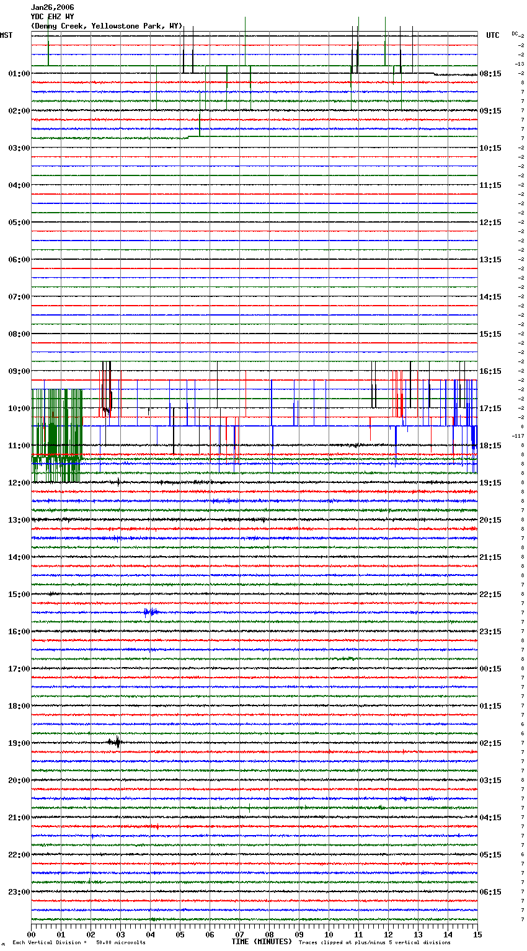The width and height of the screenshot is (527, 951).
Task: Select the 15:00 MST time label
Action: coord(19,595)
